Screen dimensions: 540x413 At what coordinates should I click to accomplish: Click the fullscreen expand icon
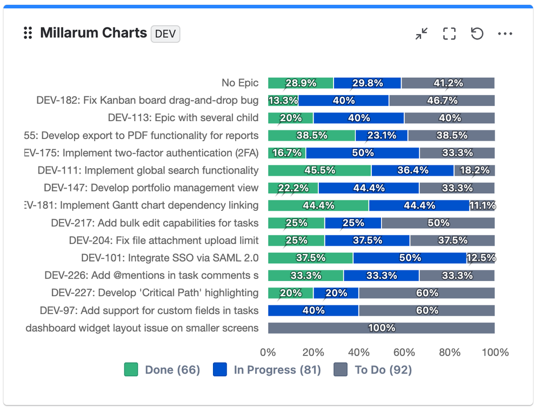(449, 34)
